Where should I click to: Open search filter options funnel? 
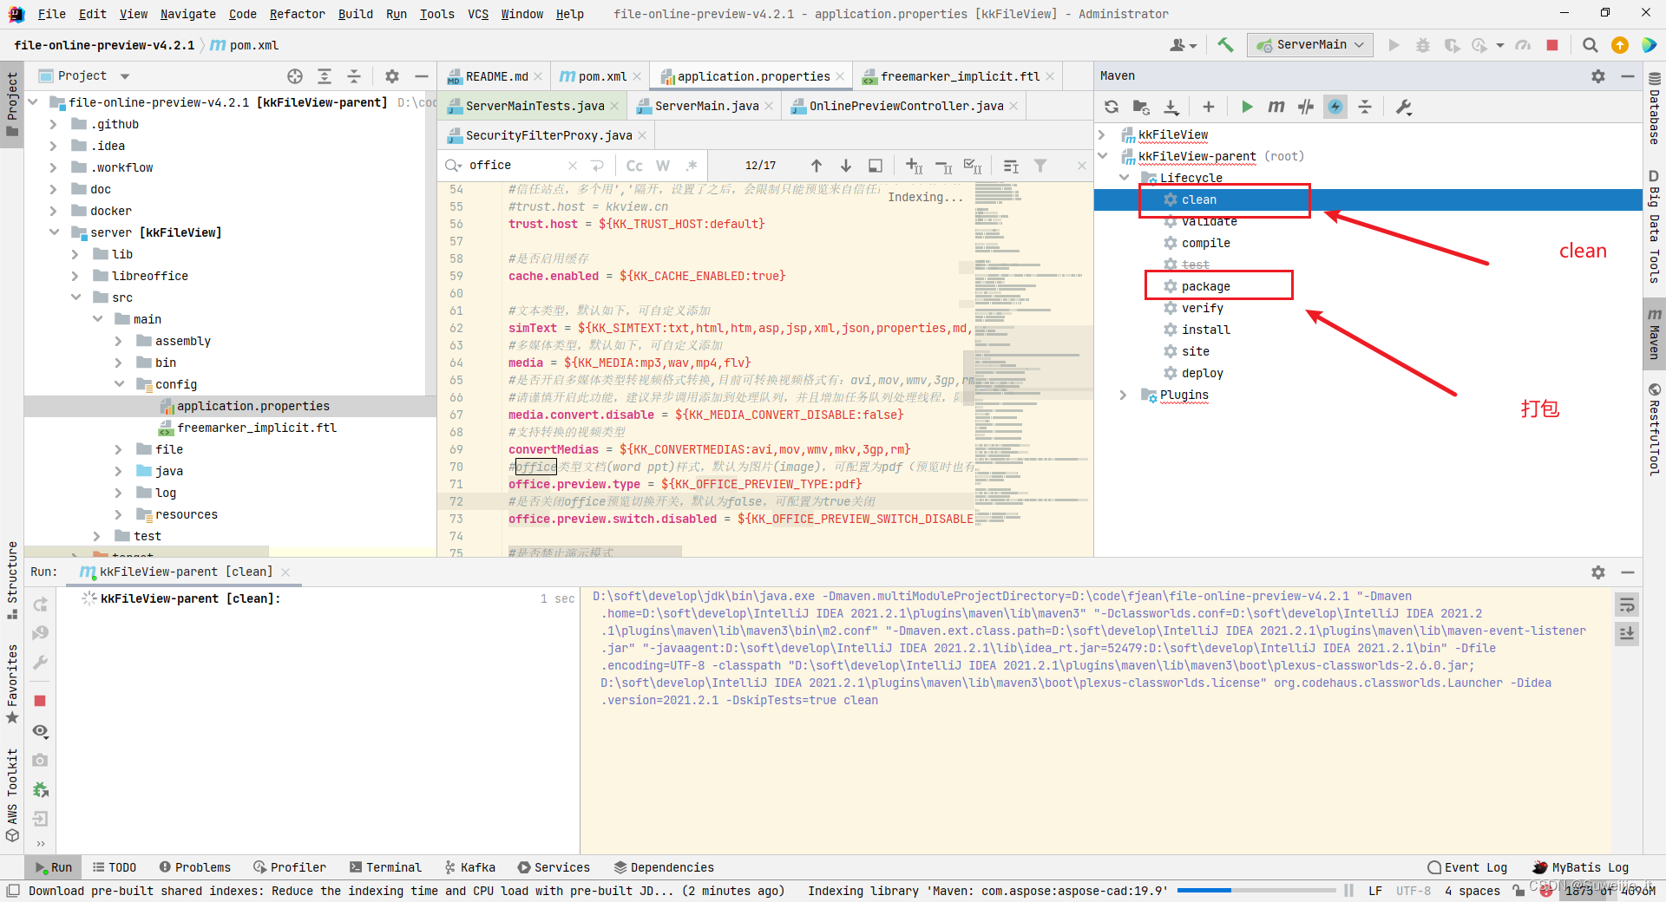(x=1040, y=166)
